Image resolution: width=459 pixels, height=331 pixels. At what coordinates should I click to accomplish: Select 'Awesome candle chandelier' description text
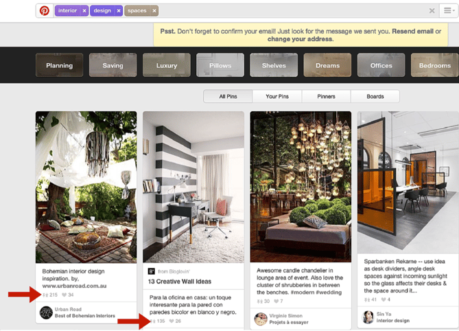(300, 282)
